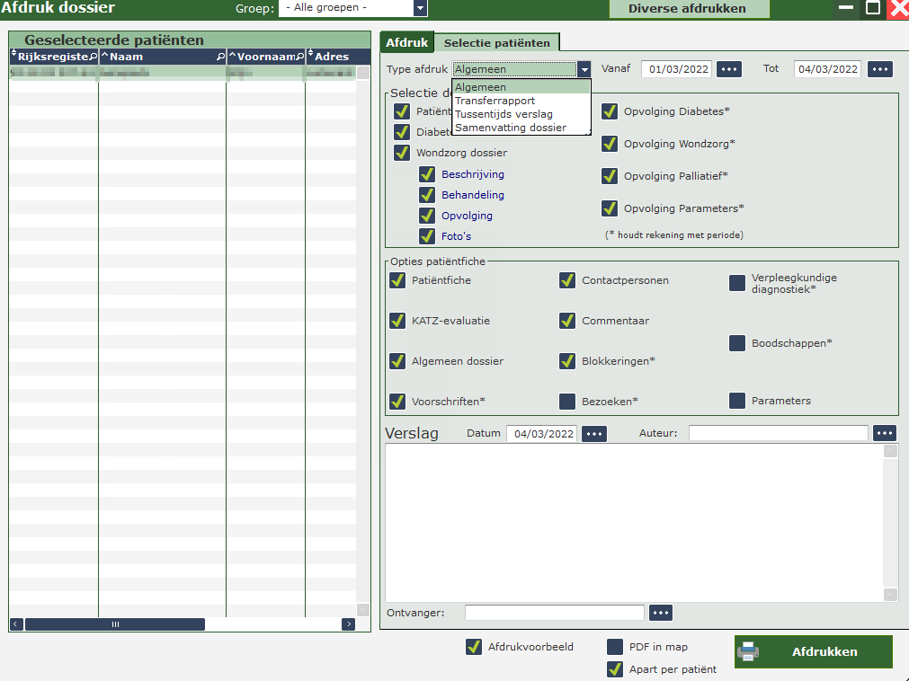Click in the Auteur input field

778,433
